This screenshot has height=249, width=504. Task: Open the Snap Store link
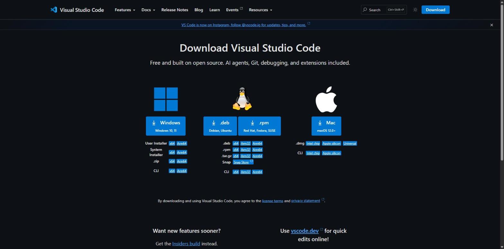pyautogui.click(x=243, y=162)
